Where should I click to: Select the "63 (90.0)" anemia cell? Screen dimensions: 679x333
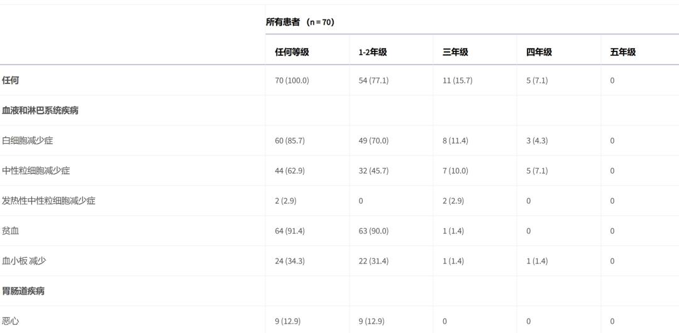[x=373, y=231]
